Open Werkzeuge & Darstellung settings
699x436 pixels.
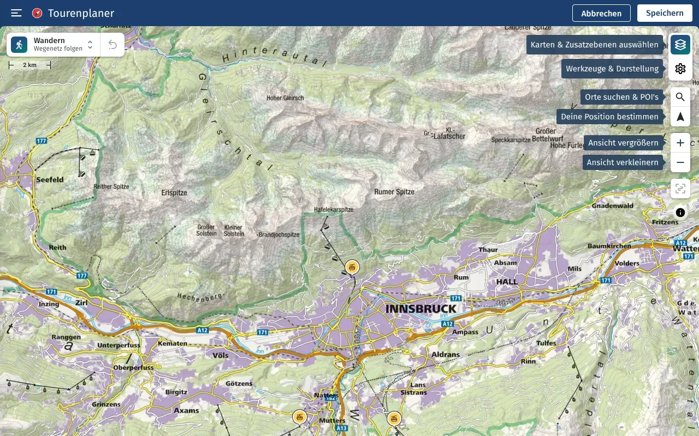(x=680, y=69)
